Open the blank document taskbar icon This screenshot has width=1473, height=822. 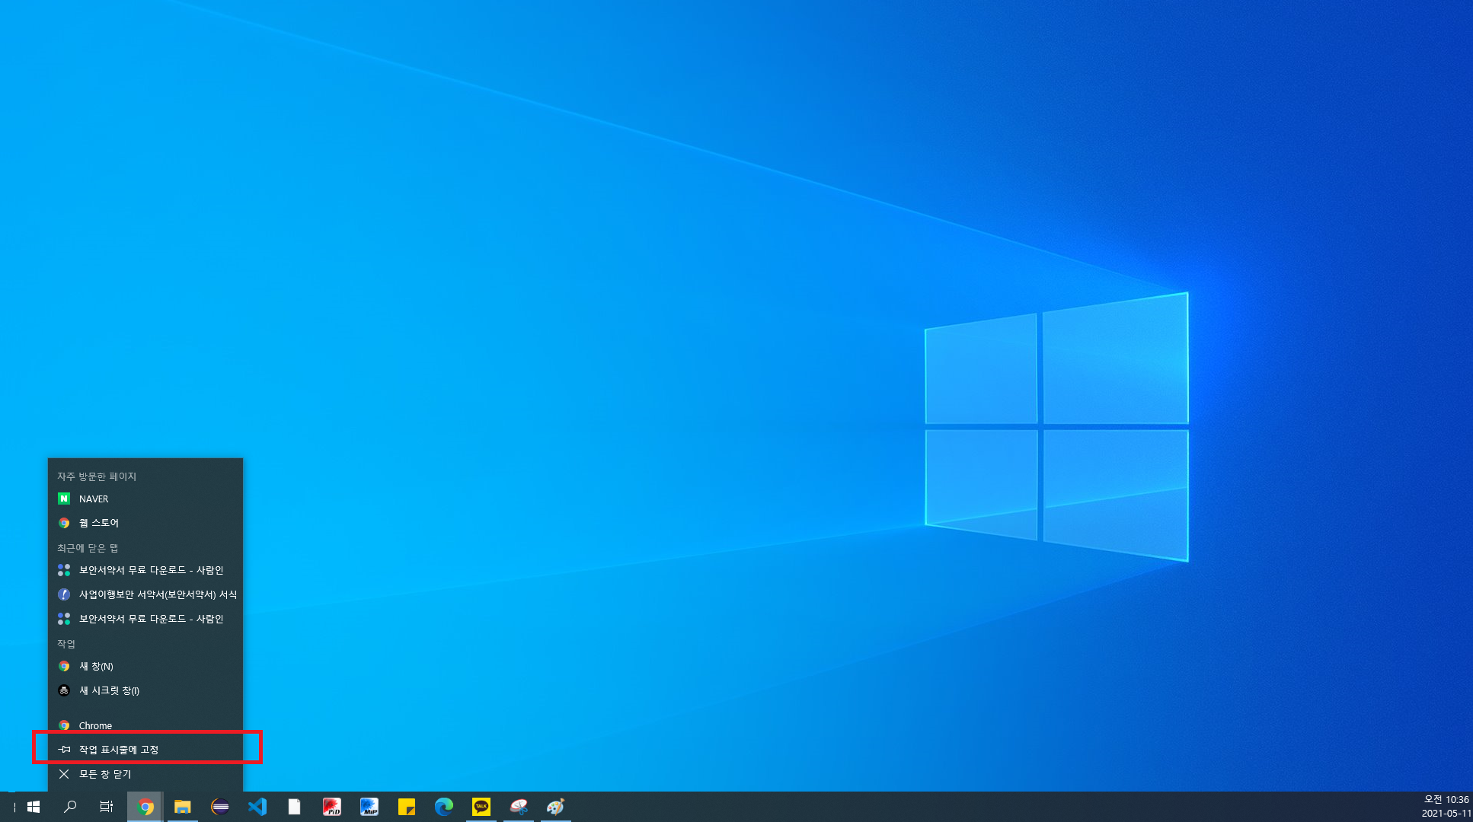point(294,807)
